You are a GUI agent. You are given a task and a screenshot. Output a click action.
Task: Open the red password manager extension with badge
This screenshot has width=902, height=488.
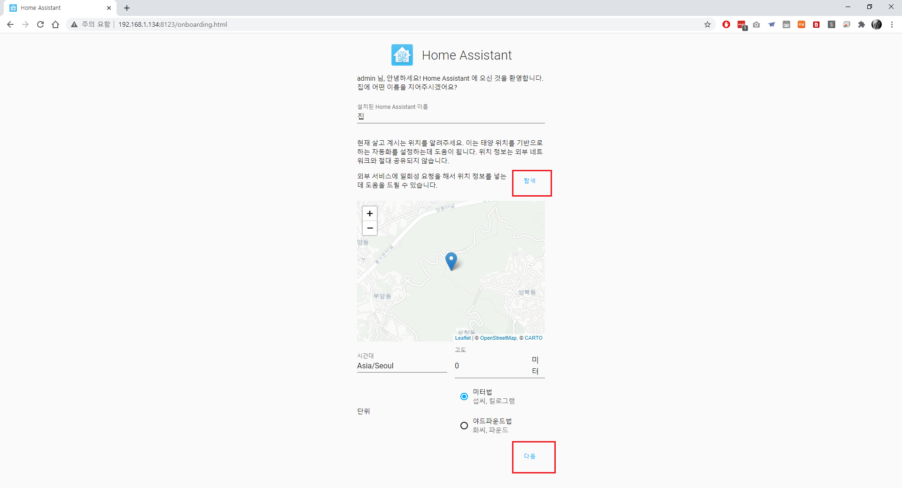click(x=742, y=25)
